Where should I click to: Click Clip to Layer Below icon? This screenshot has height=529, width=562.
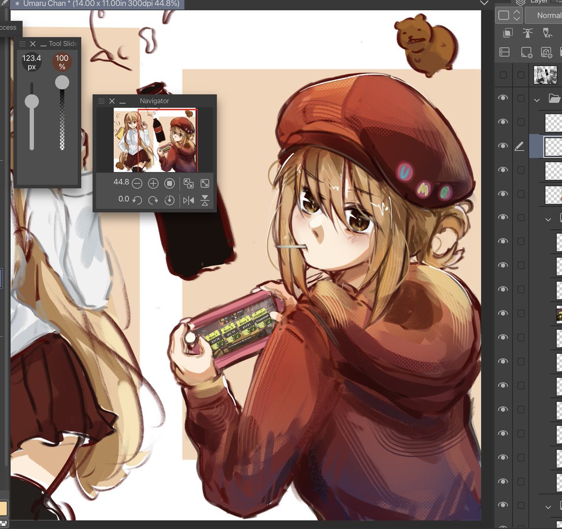pyautogui.click(x=508, y=33)
